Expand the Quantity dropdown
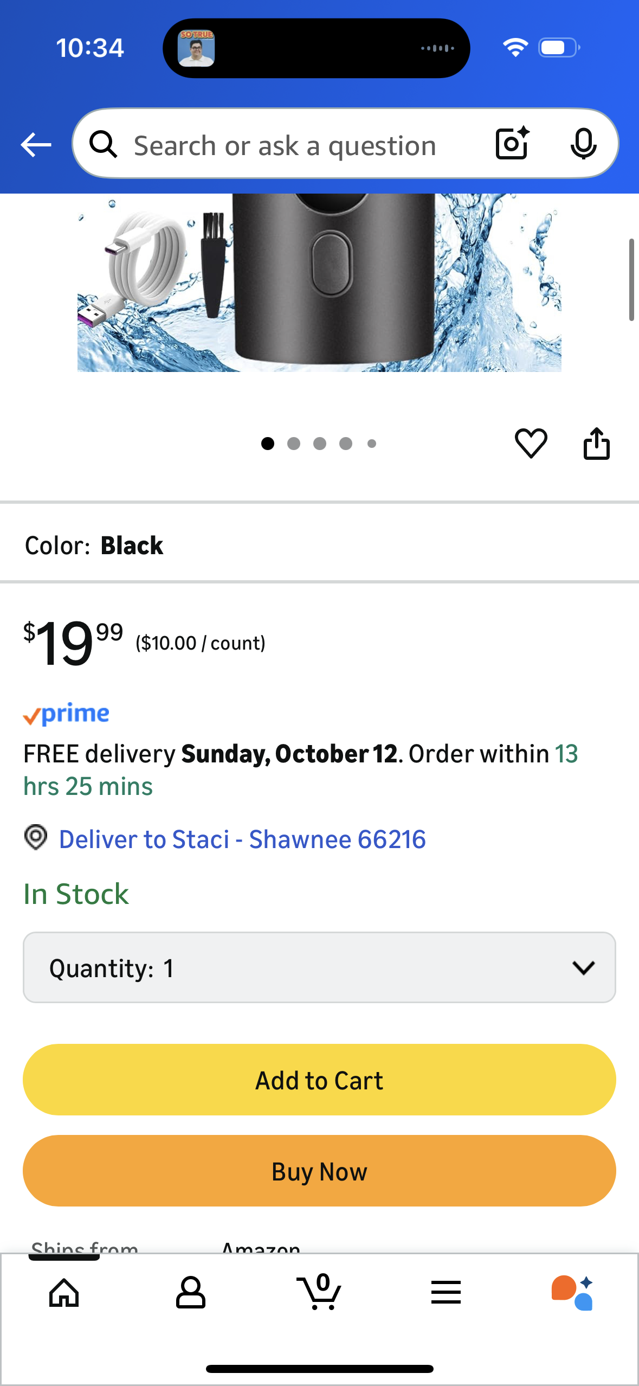 (x=319, y=967)
